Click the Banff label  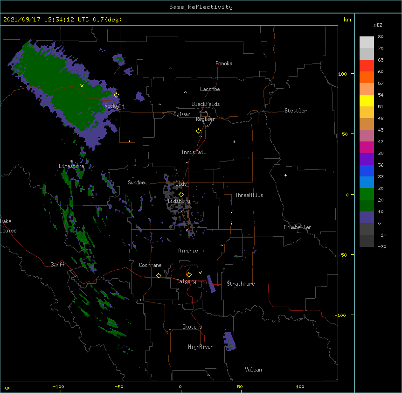pos(58,265)
